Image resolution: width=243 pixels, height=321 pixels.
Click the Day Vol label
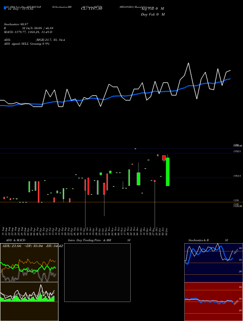(x=153, y=15)
